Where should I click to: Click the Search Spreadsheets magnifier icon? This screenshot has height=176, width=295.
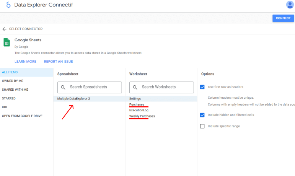(64, 87)
